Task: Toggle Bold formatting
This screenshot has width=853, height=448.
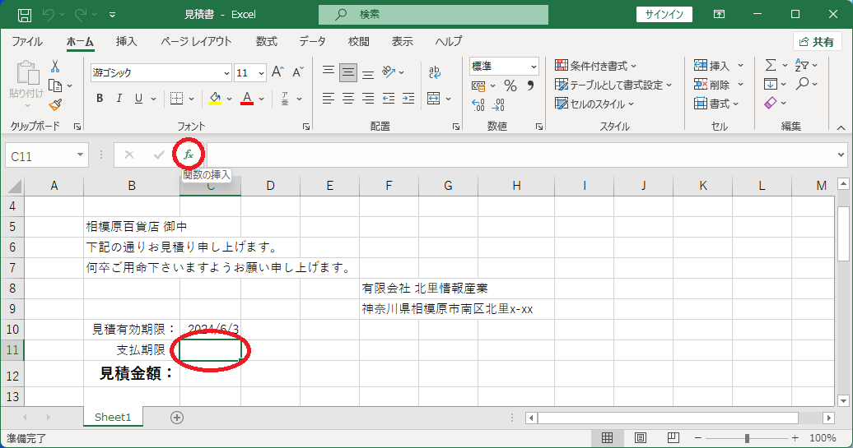Action: pos(100,99)
